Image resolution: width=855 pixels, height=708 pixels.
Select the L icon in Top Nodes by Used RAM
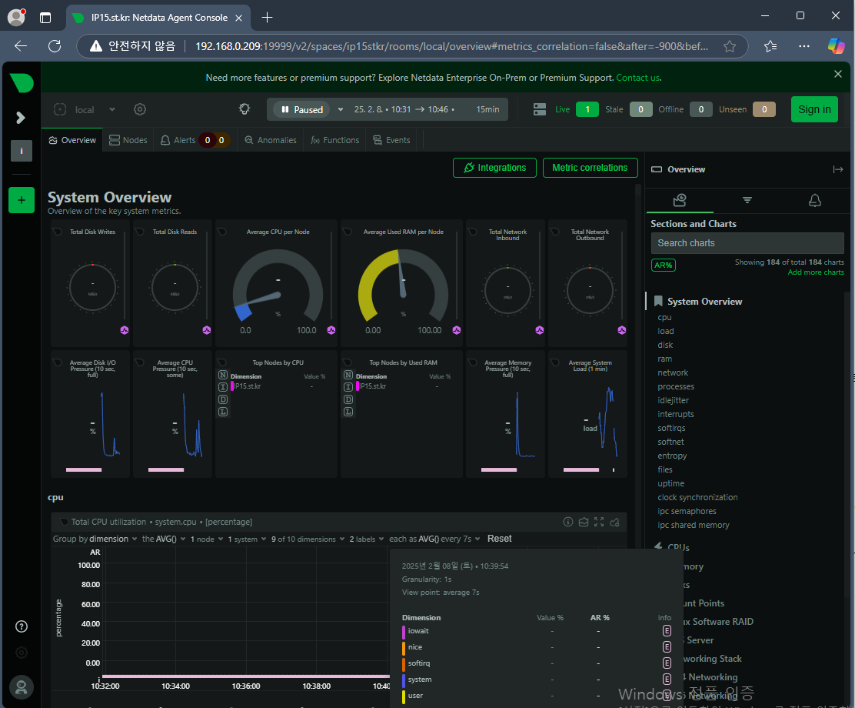[x=348, y=412]
